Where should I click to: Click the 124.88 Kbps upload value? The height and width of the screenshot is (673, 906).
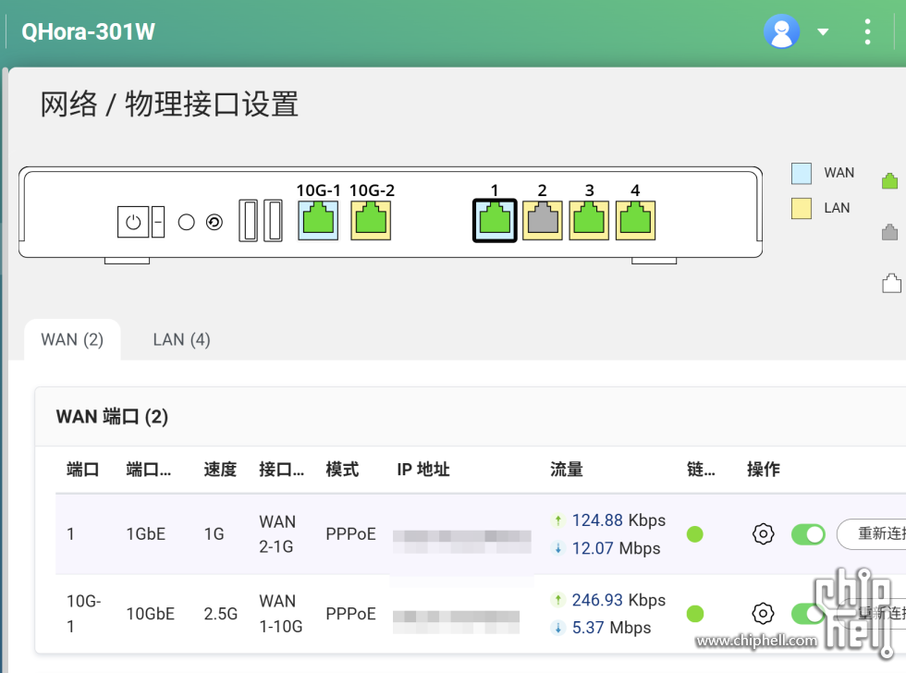618,520
